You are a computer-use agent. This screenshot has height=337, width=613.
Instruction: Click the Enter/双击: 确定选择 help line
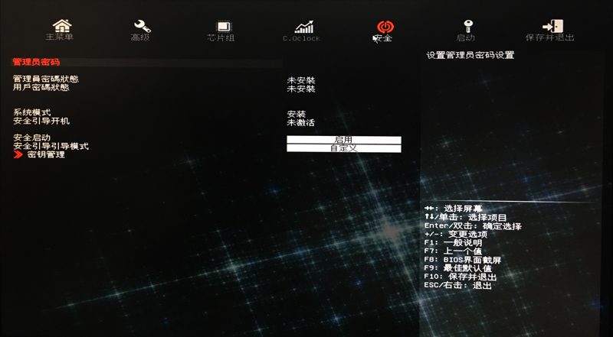[473, 226]
